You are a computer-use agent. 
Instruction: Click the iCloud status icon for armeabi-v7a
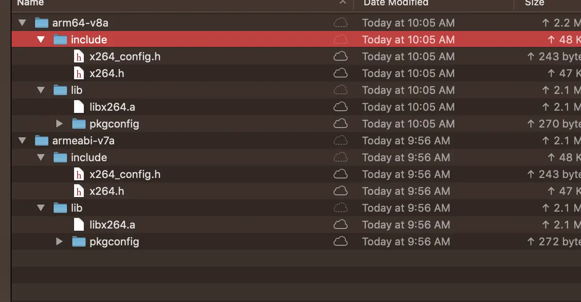click(340, 140)
